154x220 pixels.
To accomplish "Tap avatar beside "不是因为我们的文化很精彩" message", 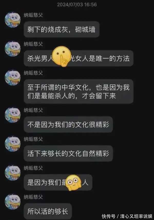I will pyautogui.click(x=13, y=115).
